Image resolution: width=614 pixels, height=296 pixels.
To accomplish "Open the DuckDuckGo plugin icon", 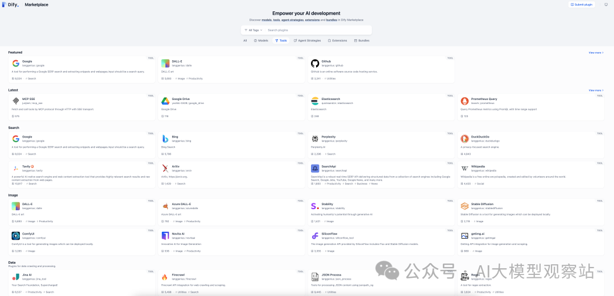I will [464, 139].
